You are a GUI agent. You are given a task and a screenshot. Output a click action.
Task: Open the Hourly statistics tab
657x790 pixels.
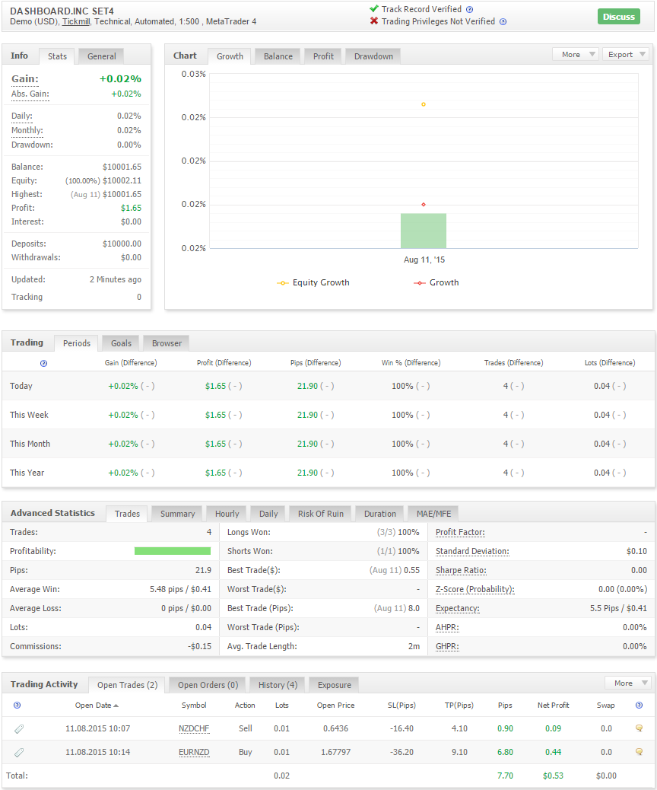(x=227, y=514)
